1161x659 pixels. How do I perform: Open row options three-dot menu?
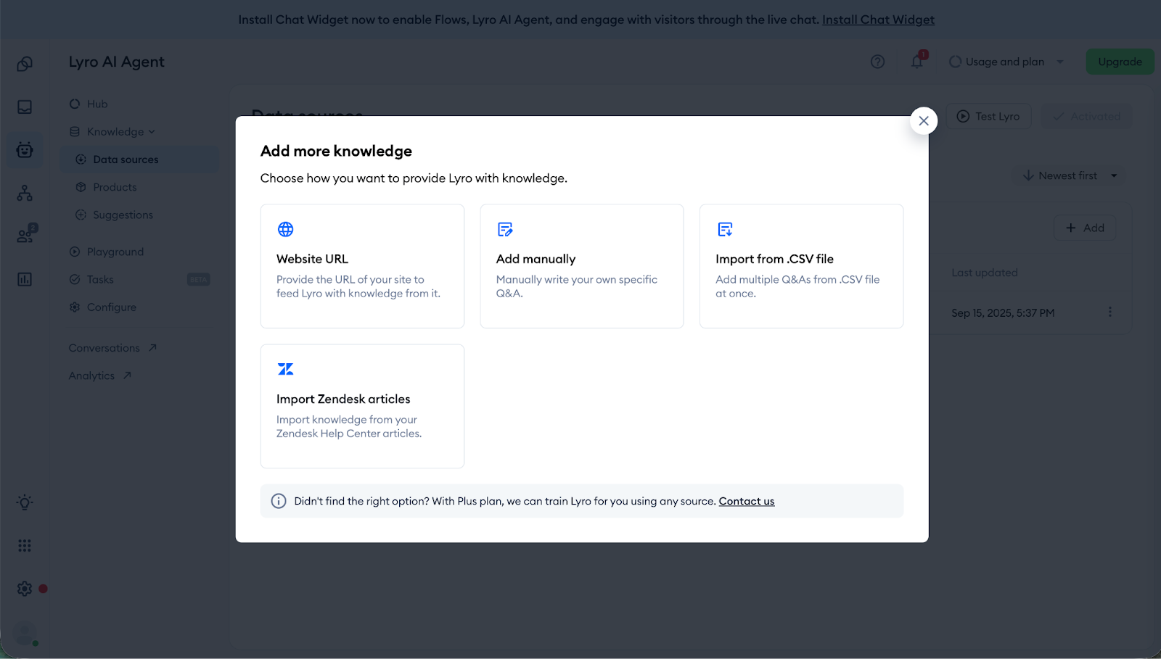[x=1109, y=312]
